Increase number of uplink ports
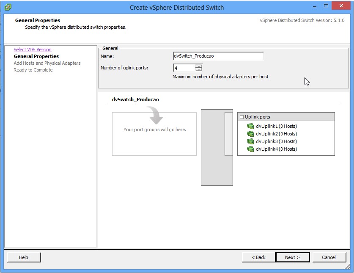Screen dimensions: 354x273 click(199, 66)
